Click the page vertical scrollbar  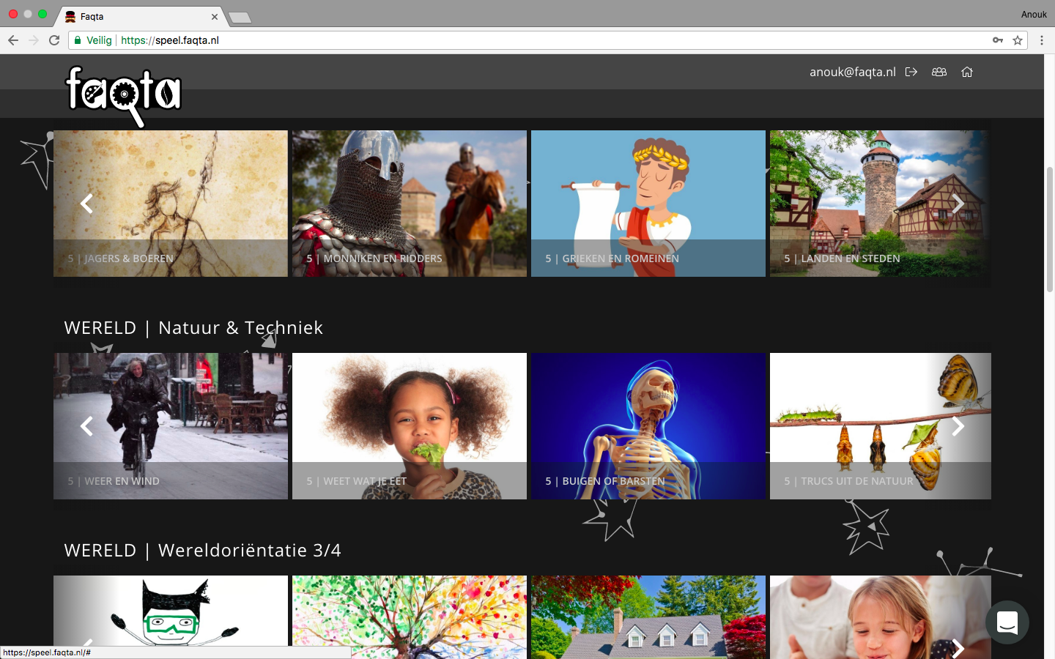[1049, 229]
